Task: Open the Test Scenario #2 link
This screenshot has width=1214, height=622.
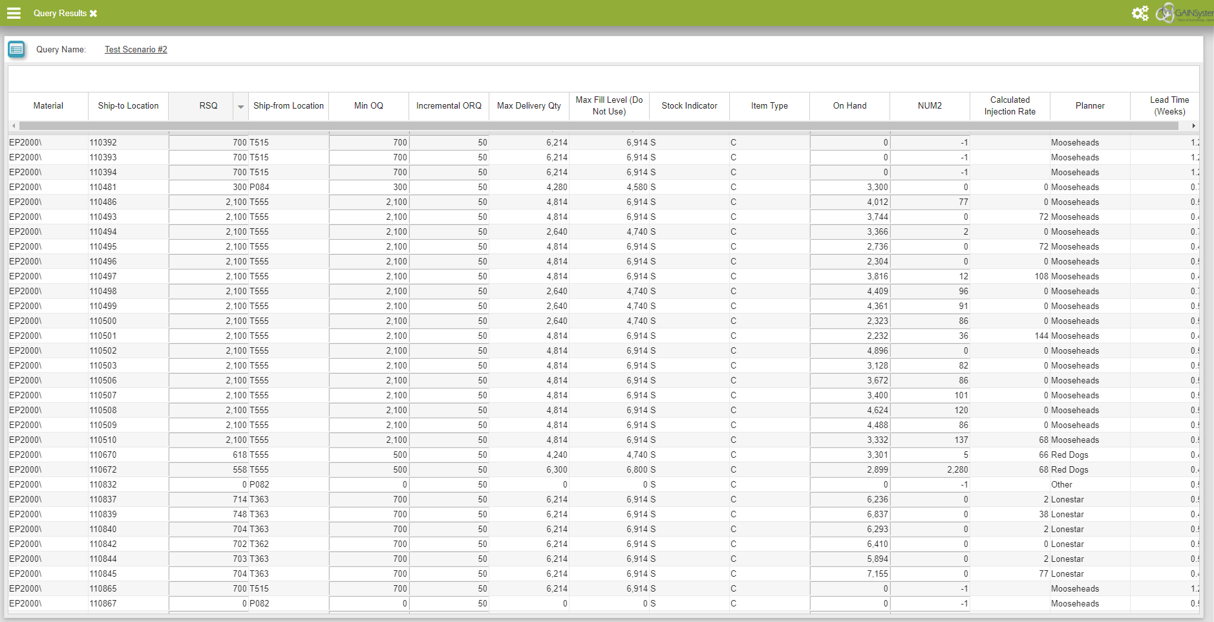Action: pyautogui.click(x=136, y=49)
